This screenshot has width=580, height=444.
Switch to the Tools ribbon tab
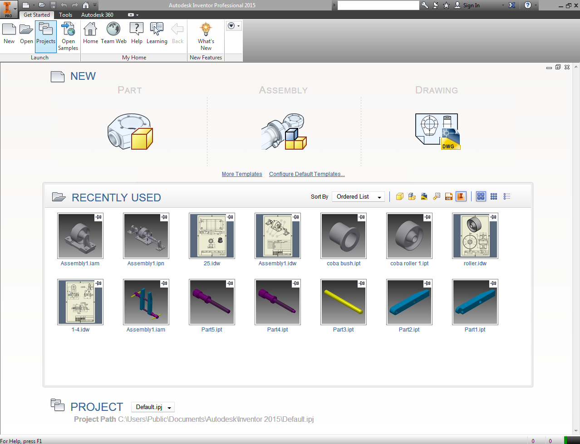click(x=65, y=15)
